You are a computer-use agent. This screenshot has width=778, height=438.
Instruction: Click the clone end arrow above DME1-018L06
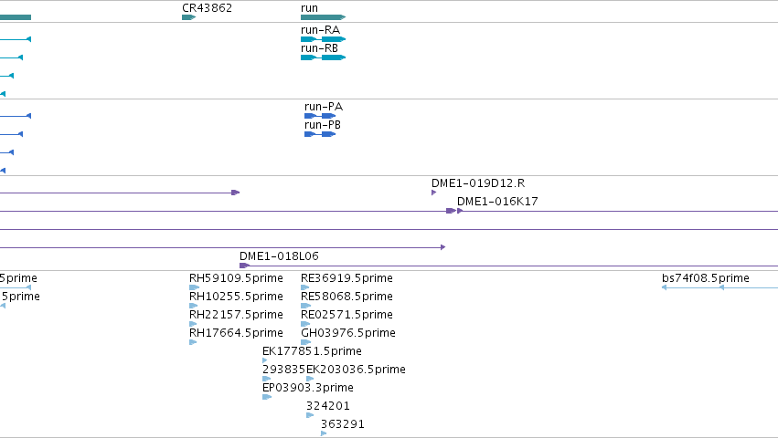(443, 247)
